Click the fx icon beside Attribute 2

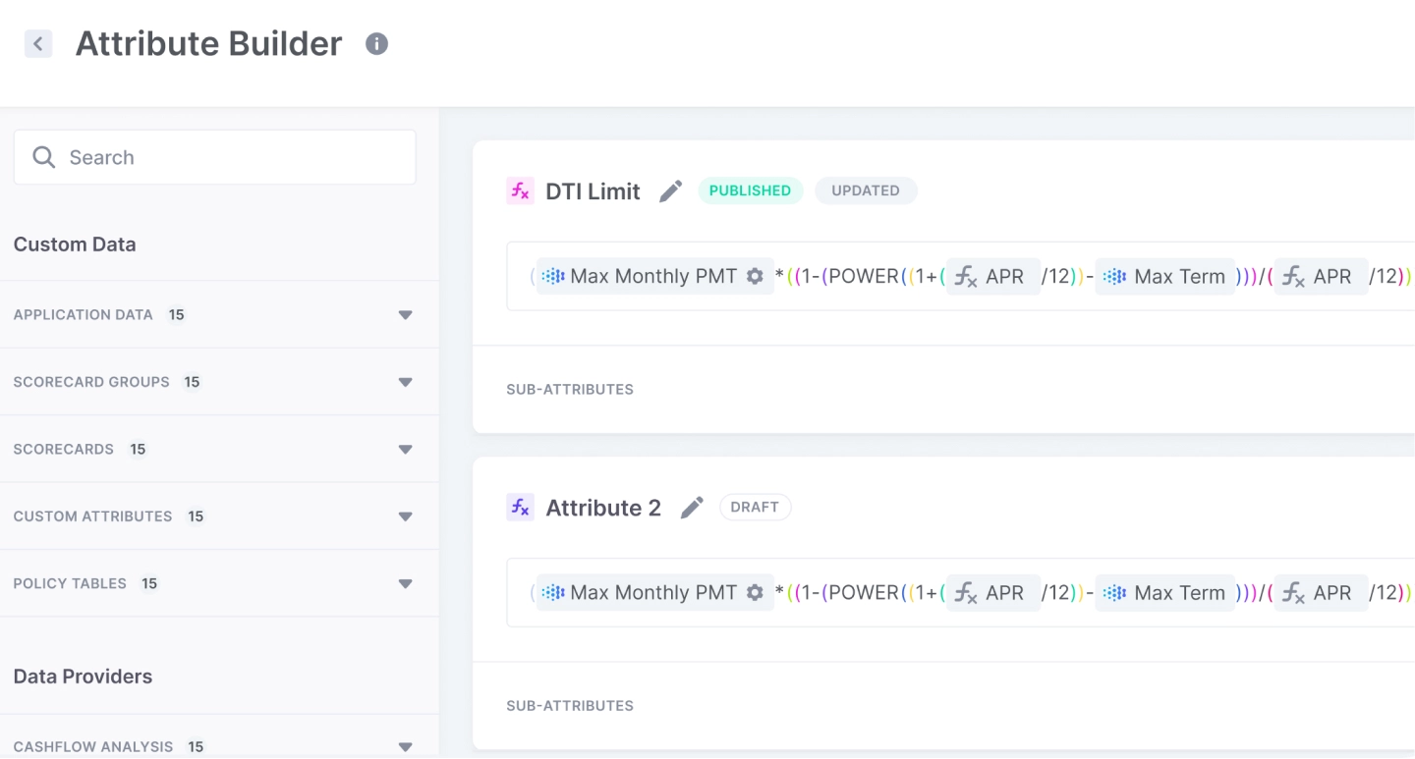(520, 507)
